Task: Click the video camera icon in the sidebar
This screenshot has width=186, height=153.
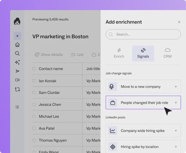Action: coord(17,80)
